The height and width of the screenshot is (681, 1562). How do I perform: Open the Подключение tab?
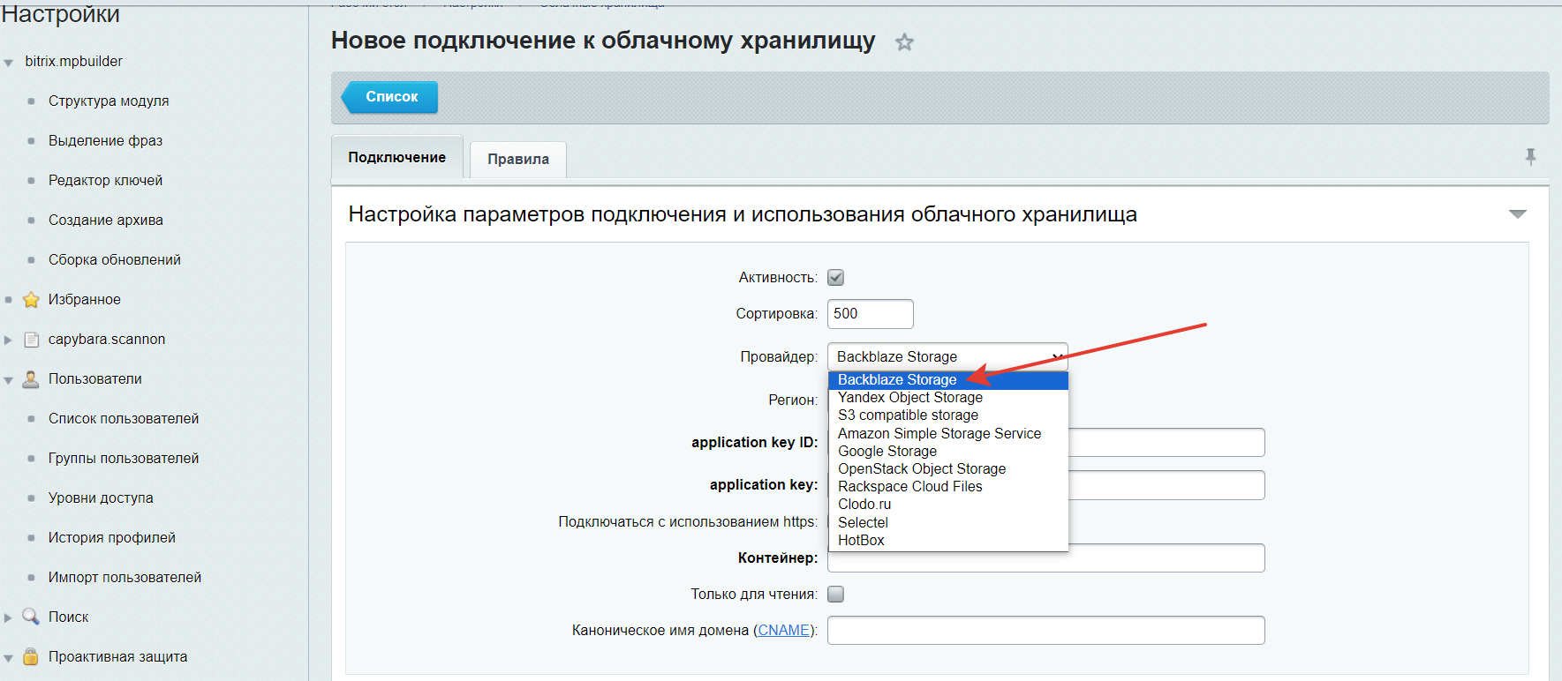tap(396, 158)
